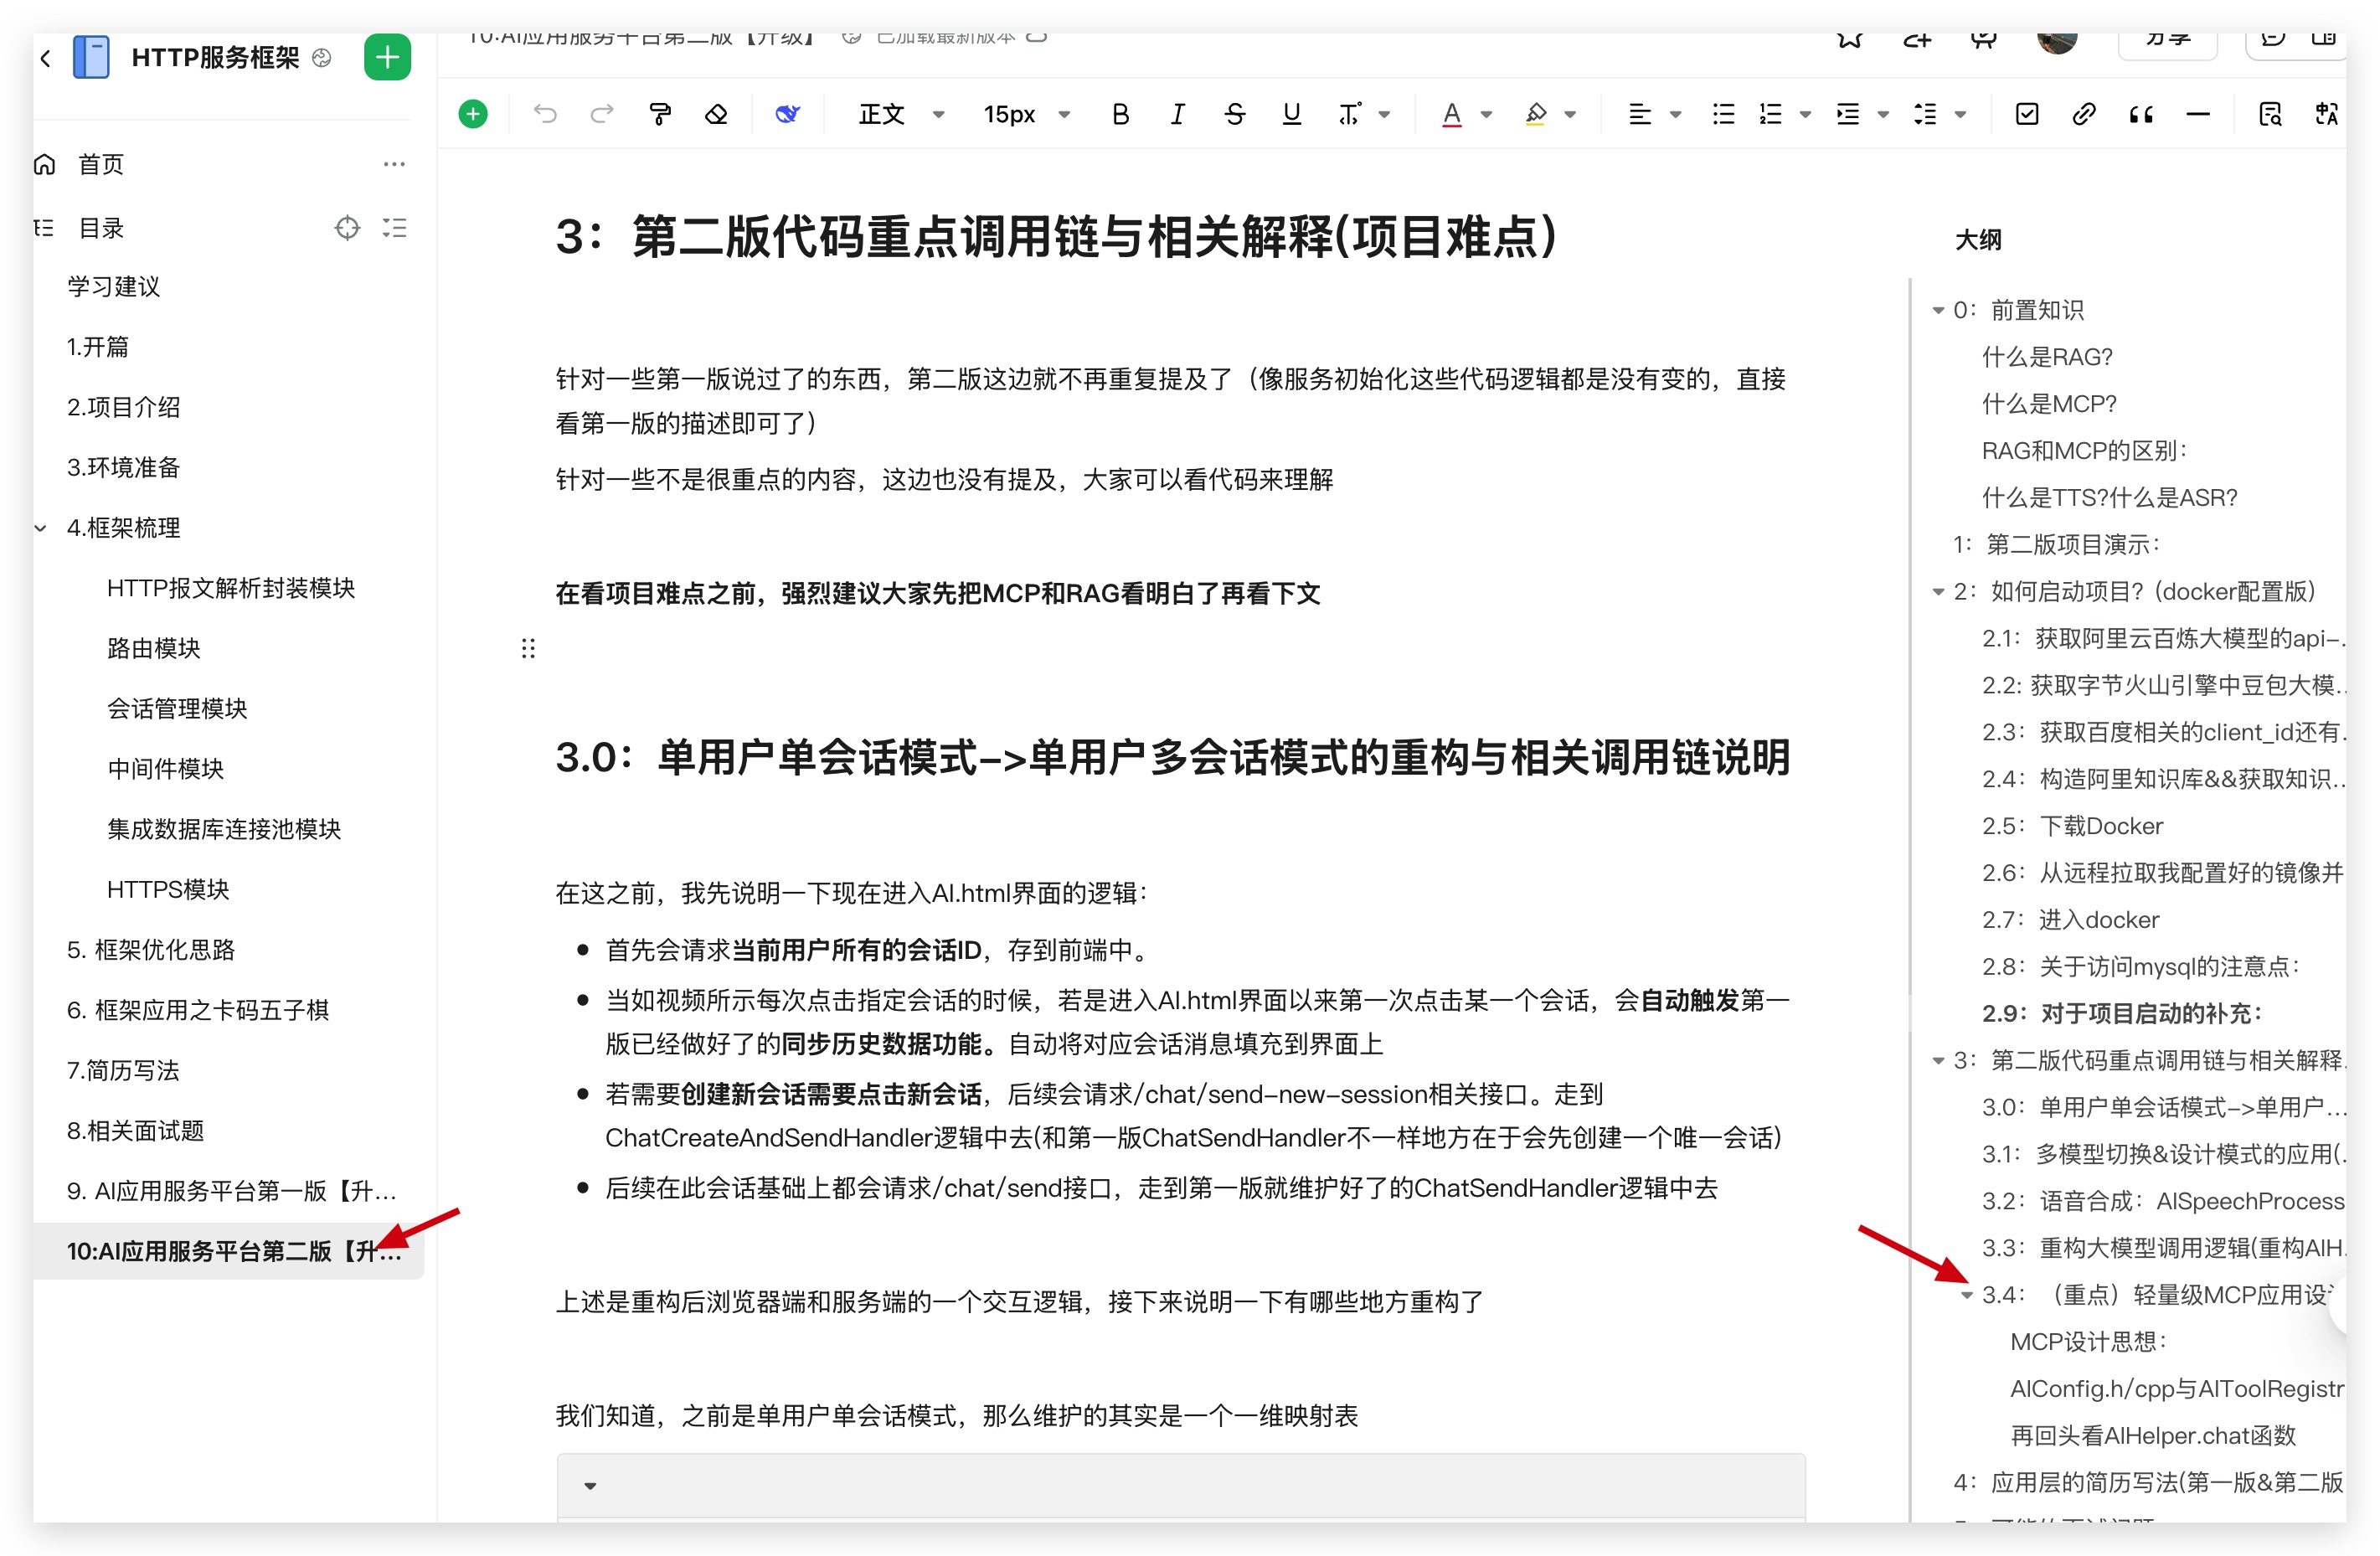Open 8.相关面试题 in sidebar
The image size is (2380, 1556).
coord(135,1131)
